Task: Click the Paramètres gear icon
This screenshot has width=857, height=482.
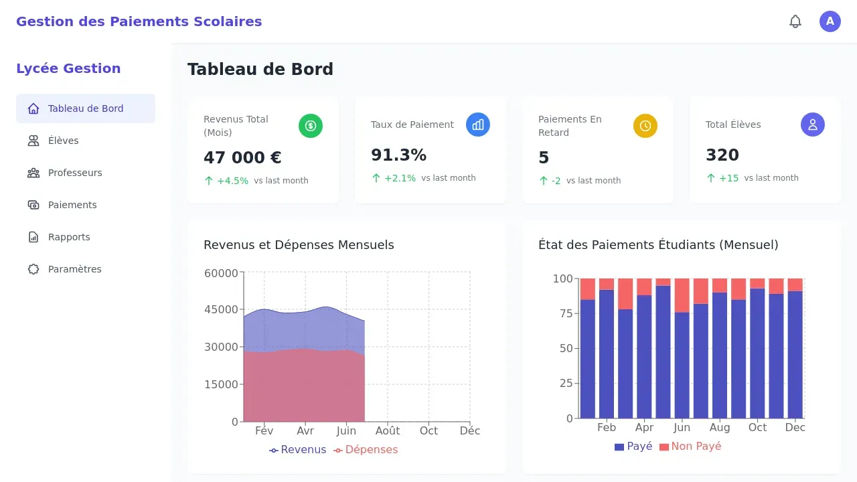Action: coord(33,269)
